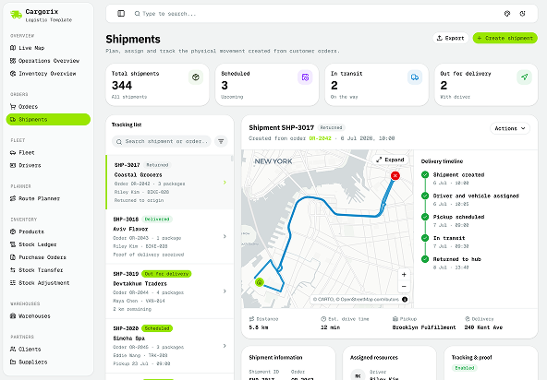Image resolution: width=547 pixels, height=380 pixels.
Task: Click the Returned badge beside Shipment SHP-3017
Action: (x=331, y=128)
